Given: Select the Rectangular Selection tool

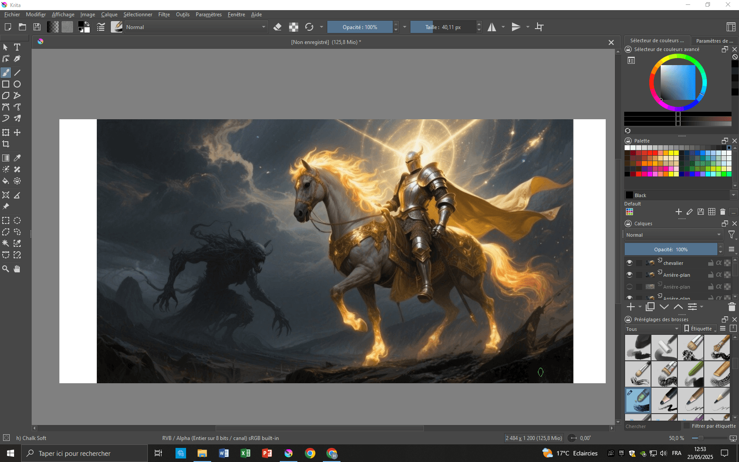Looking at the screenshot, I should tap(6, 220).
